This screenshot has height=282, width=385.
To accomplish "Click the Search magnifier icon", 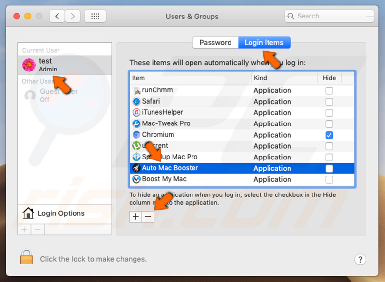I will coord(291,16).
